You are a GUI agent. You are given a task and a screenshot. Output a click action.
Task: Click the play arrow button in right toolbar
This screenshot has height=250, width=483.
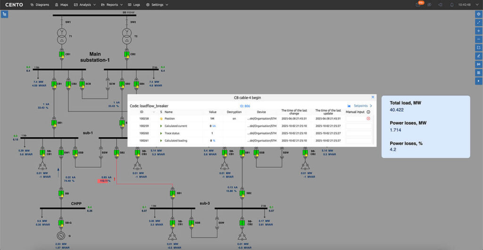coord(479,81)
